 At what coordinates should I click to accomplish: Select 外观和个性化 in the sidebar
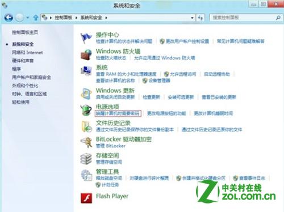25,86
